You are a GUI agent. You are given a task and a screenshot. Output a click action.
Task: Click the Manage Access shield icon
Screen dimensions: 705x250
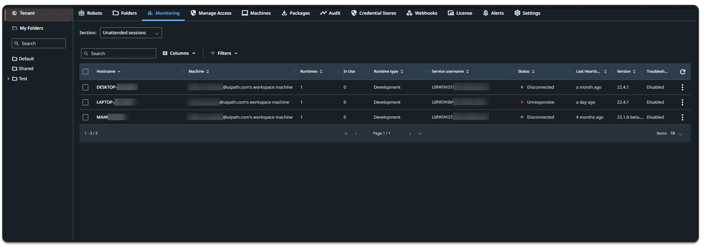pos(193,13)
